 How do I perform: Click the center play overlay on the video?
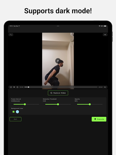[x=58, y=61]
